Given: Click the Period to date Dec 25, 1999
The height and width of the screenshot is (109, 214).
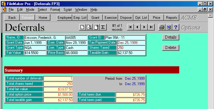Looking at the screenshot, I should click(x=135, y=84).
